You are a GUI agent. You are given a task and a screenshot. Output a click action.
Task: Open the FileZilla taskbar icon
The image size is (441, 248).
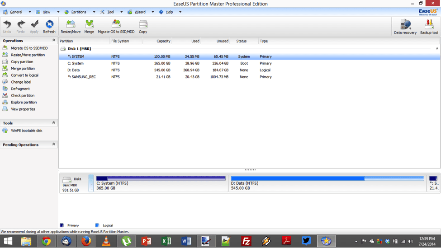(x=246, y=241)
